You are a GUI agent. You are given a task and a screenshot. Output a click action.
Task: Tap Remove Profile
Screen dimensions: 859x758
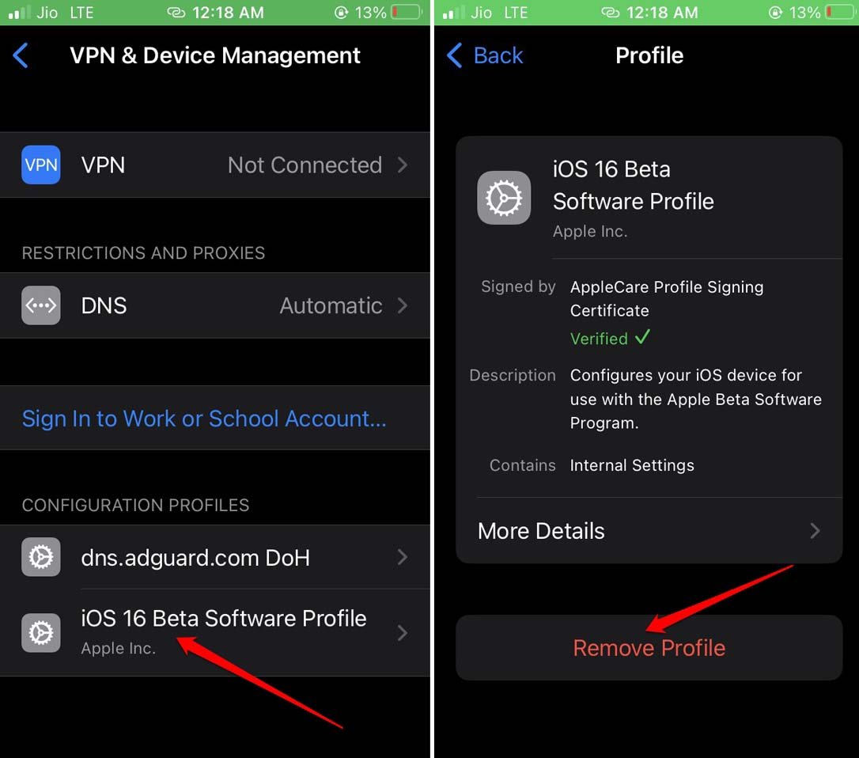coord(649,648)
